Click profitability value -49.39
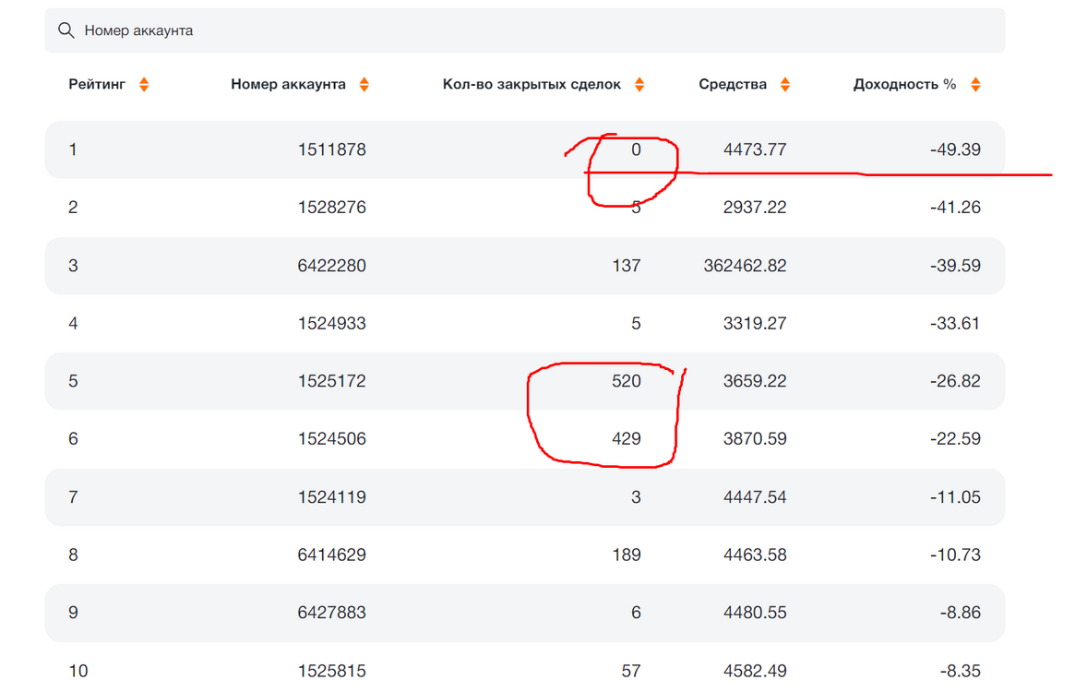This screenshot has width=1075, height=692. pos(955,149)
